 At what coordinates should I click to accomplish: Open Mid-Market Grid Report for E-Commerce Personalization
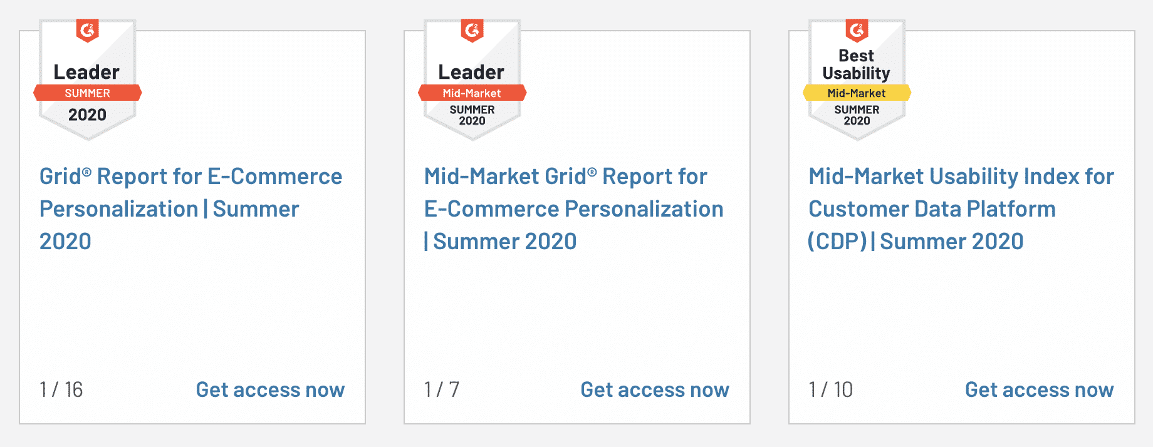573,208
